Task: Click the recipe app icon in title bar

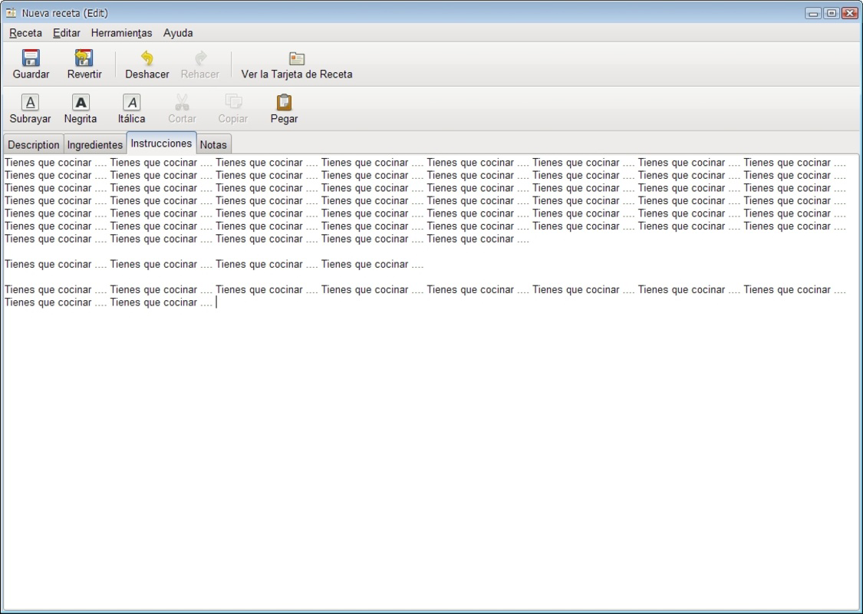Action: coord(11,13)
